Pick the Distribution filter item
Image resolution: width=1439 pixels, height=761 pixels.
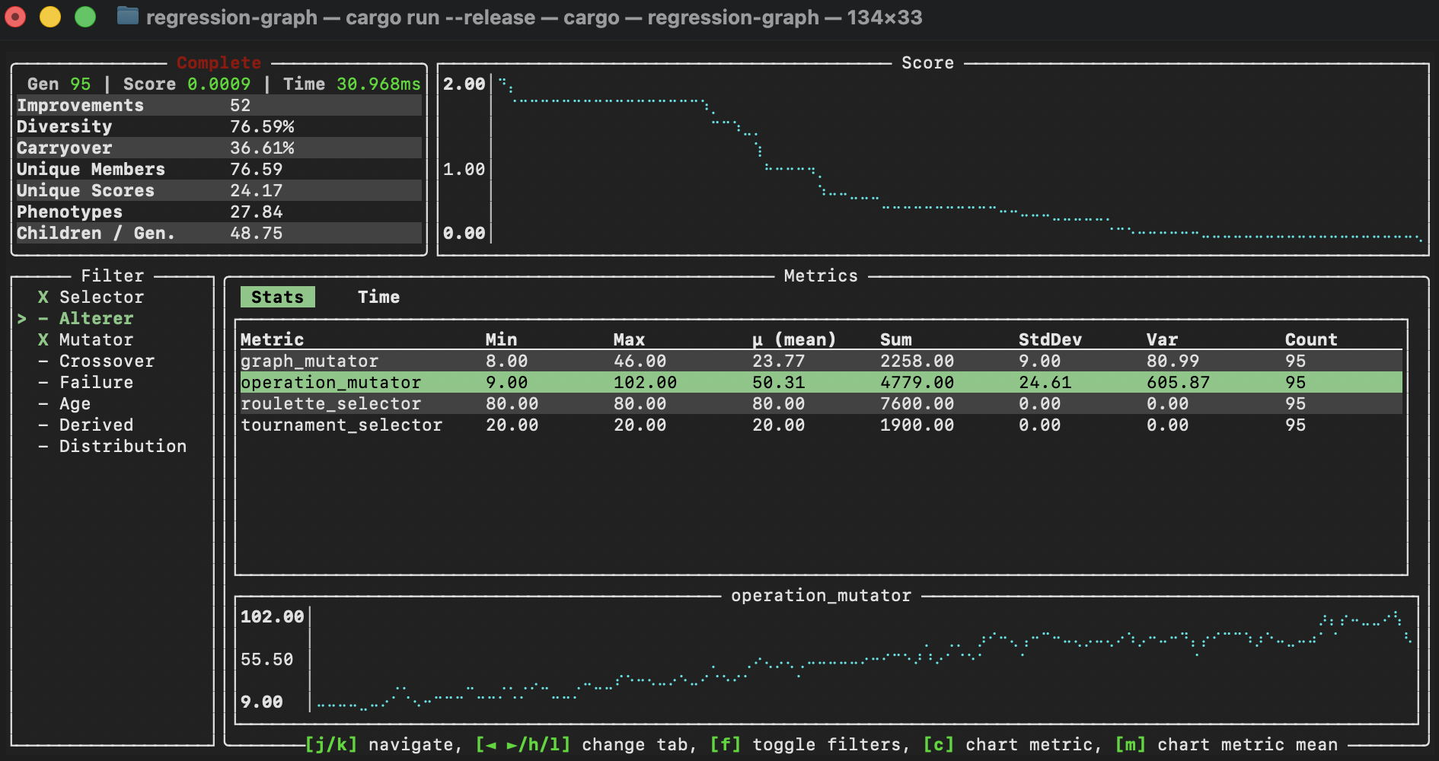pyautogui.click(x=123, y=447)
